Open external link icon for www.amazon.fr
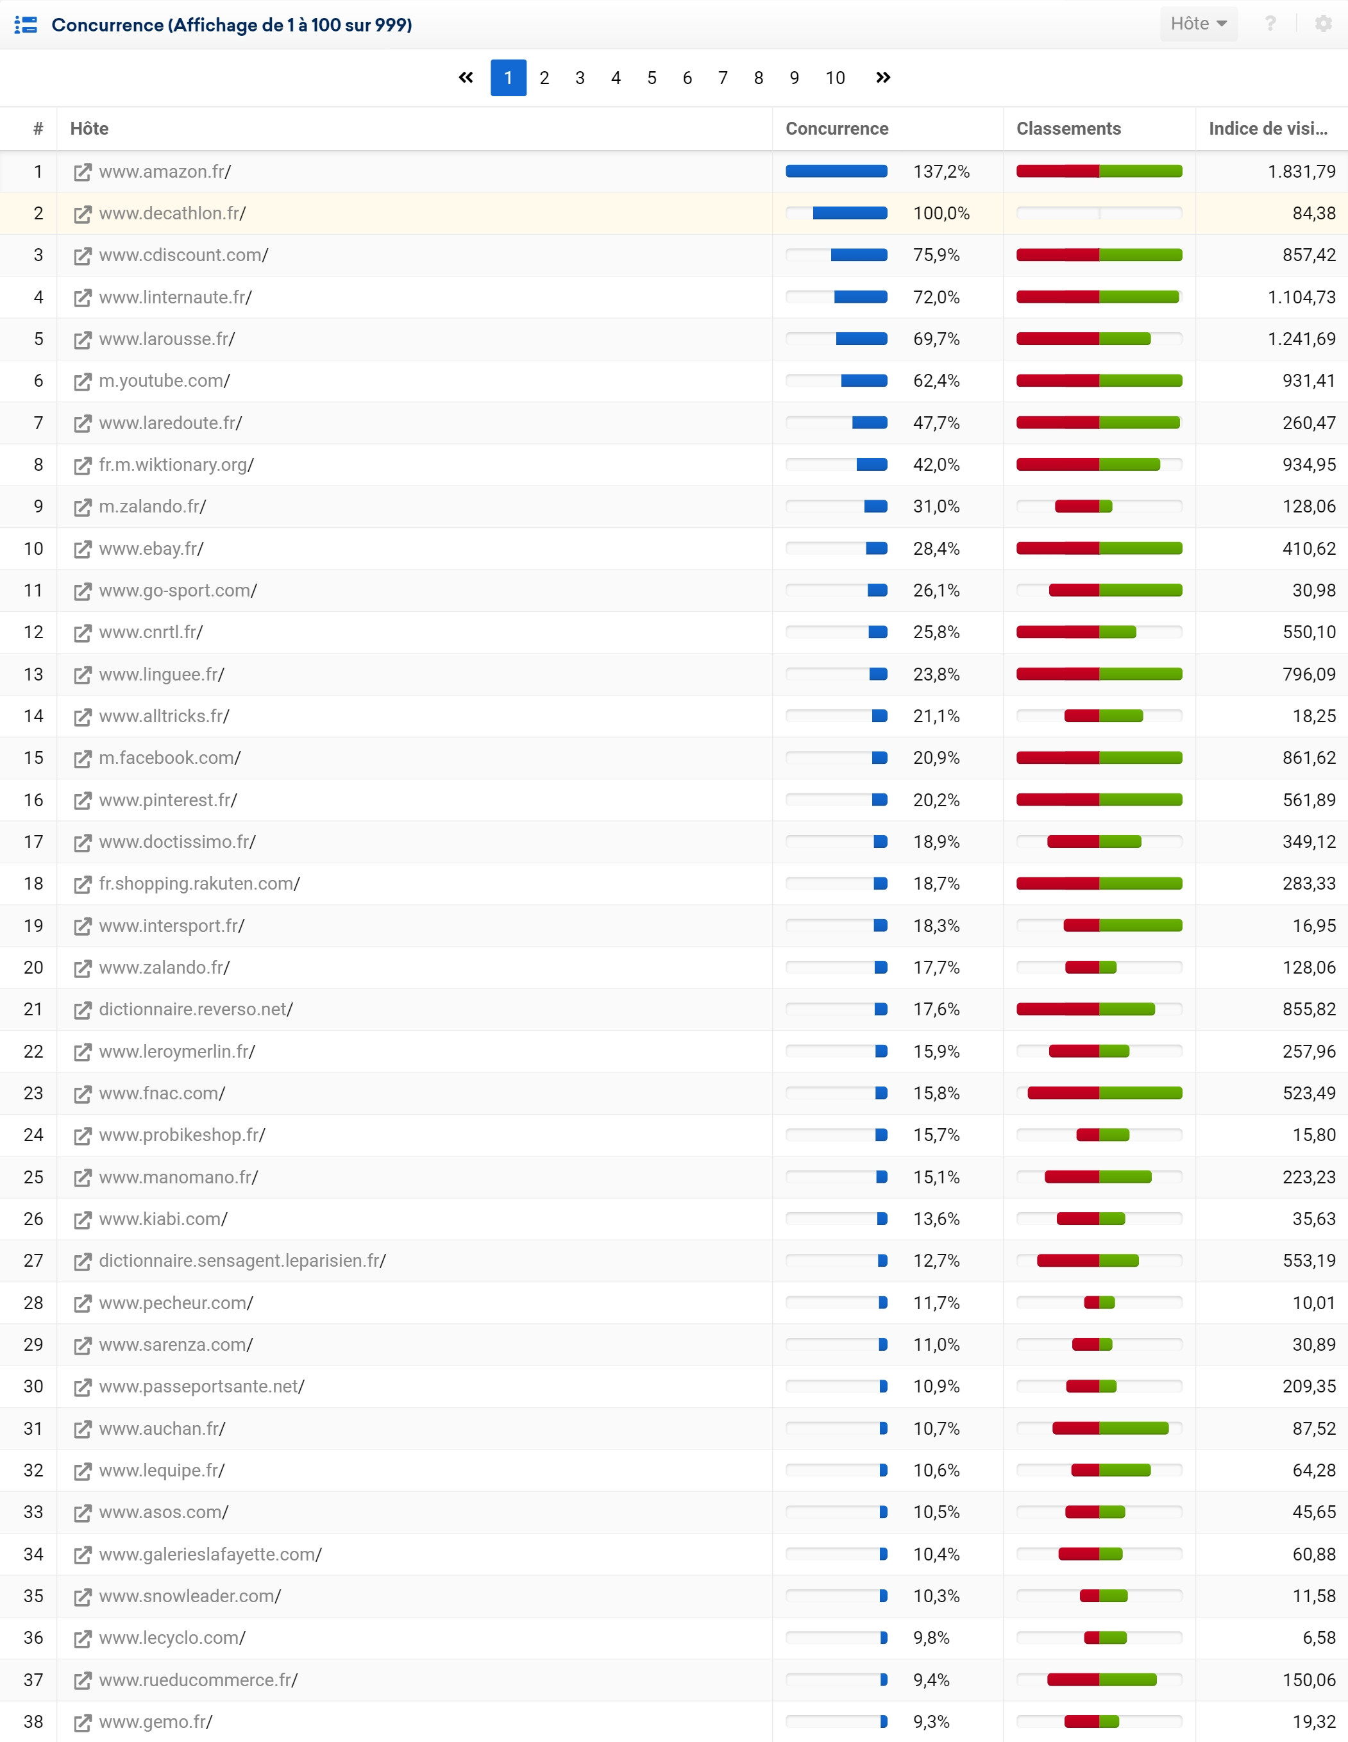1348x1742 pixels. [82, 173]
